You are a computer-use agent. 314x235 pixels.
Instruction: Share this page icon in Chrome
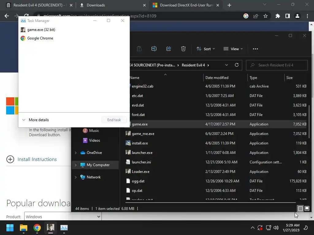256,16
